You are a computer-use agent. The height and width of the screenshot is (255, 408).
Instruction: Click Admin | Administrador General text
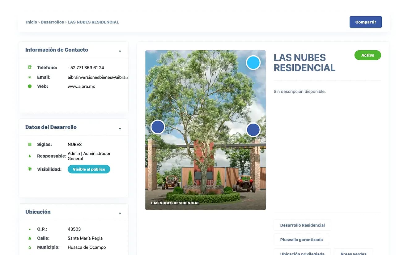pos(89,156)
